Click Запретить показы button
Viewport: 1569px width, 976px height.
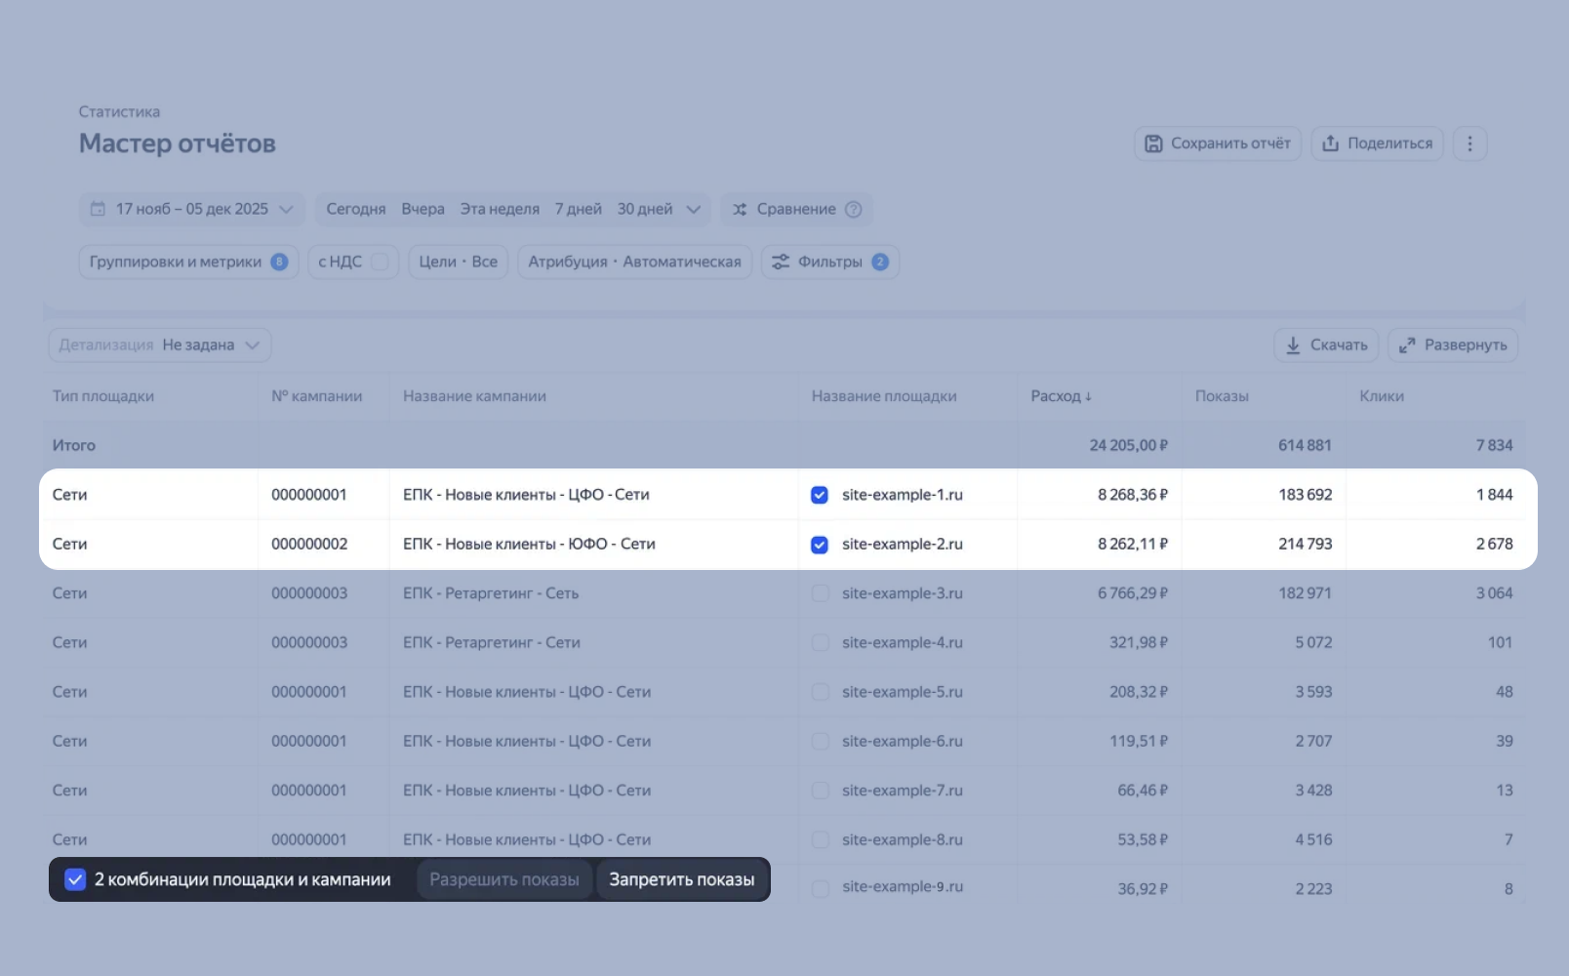point(681,879)
